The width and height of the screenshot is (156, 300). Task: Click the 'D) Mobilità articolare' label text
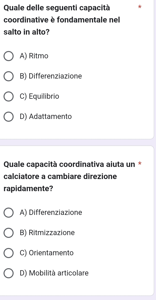tap(54, 273)
